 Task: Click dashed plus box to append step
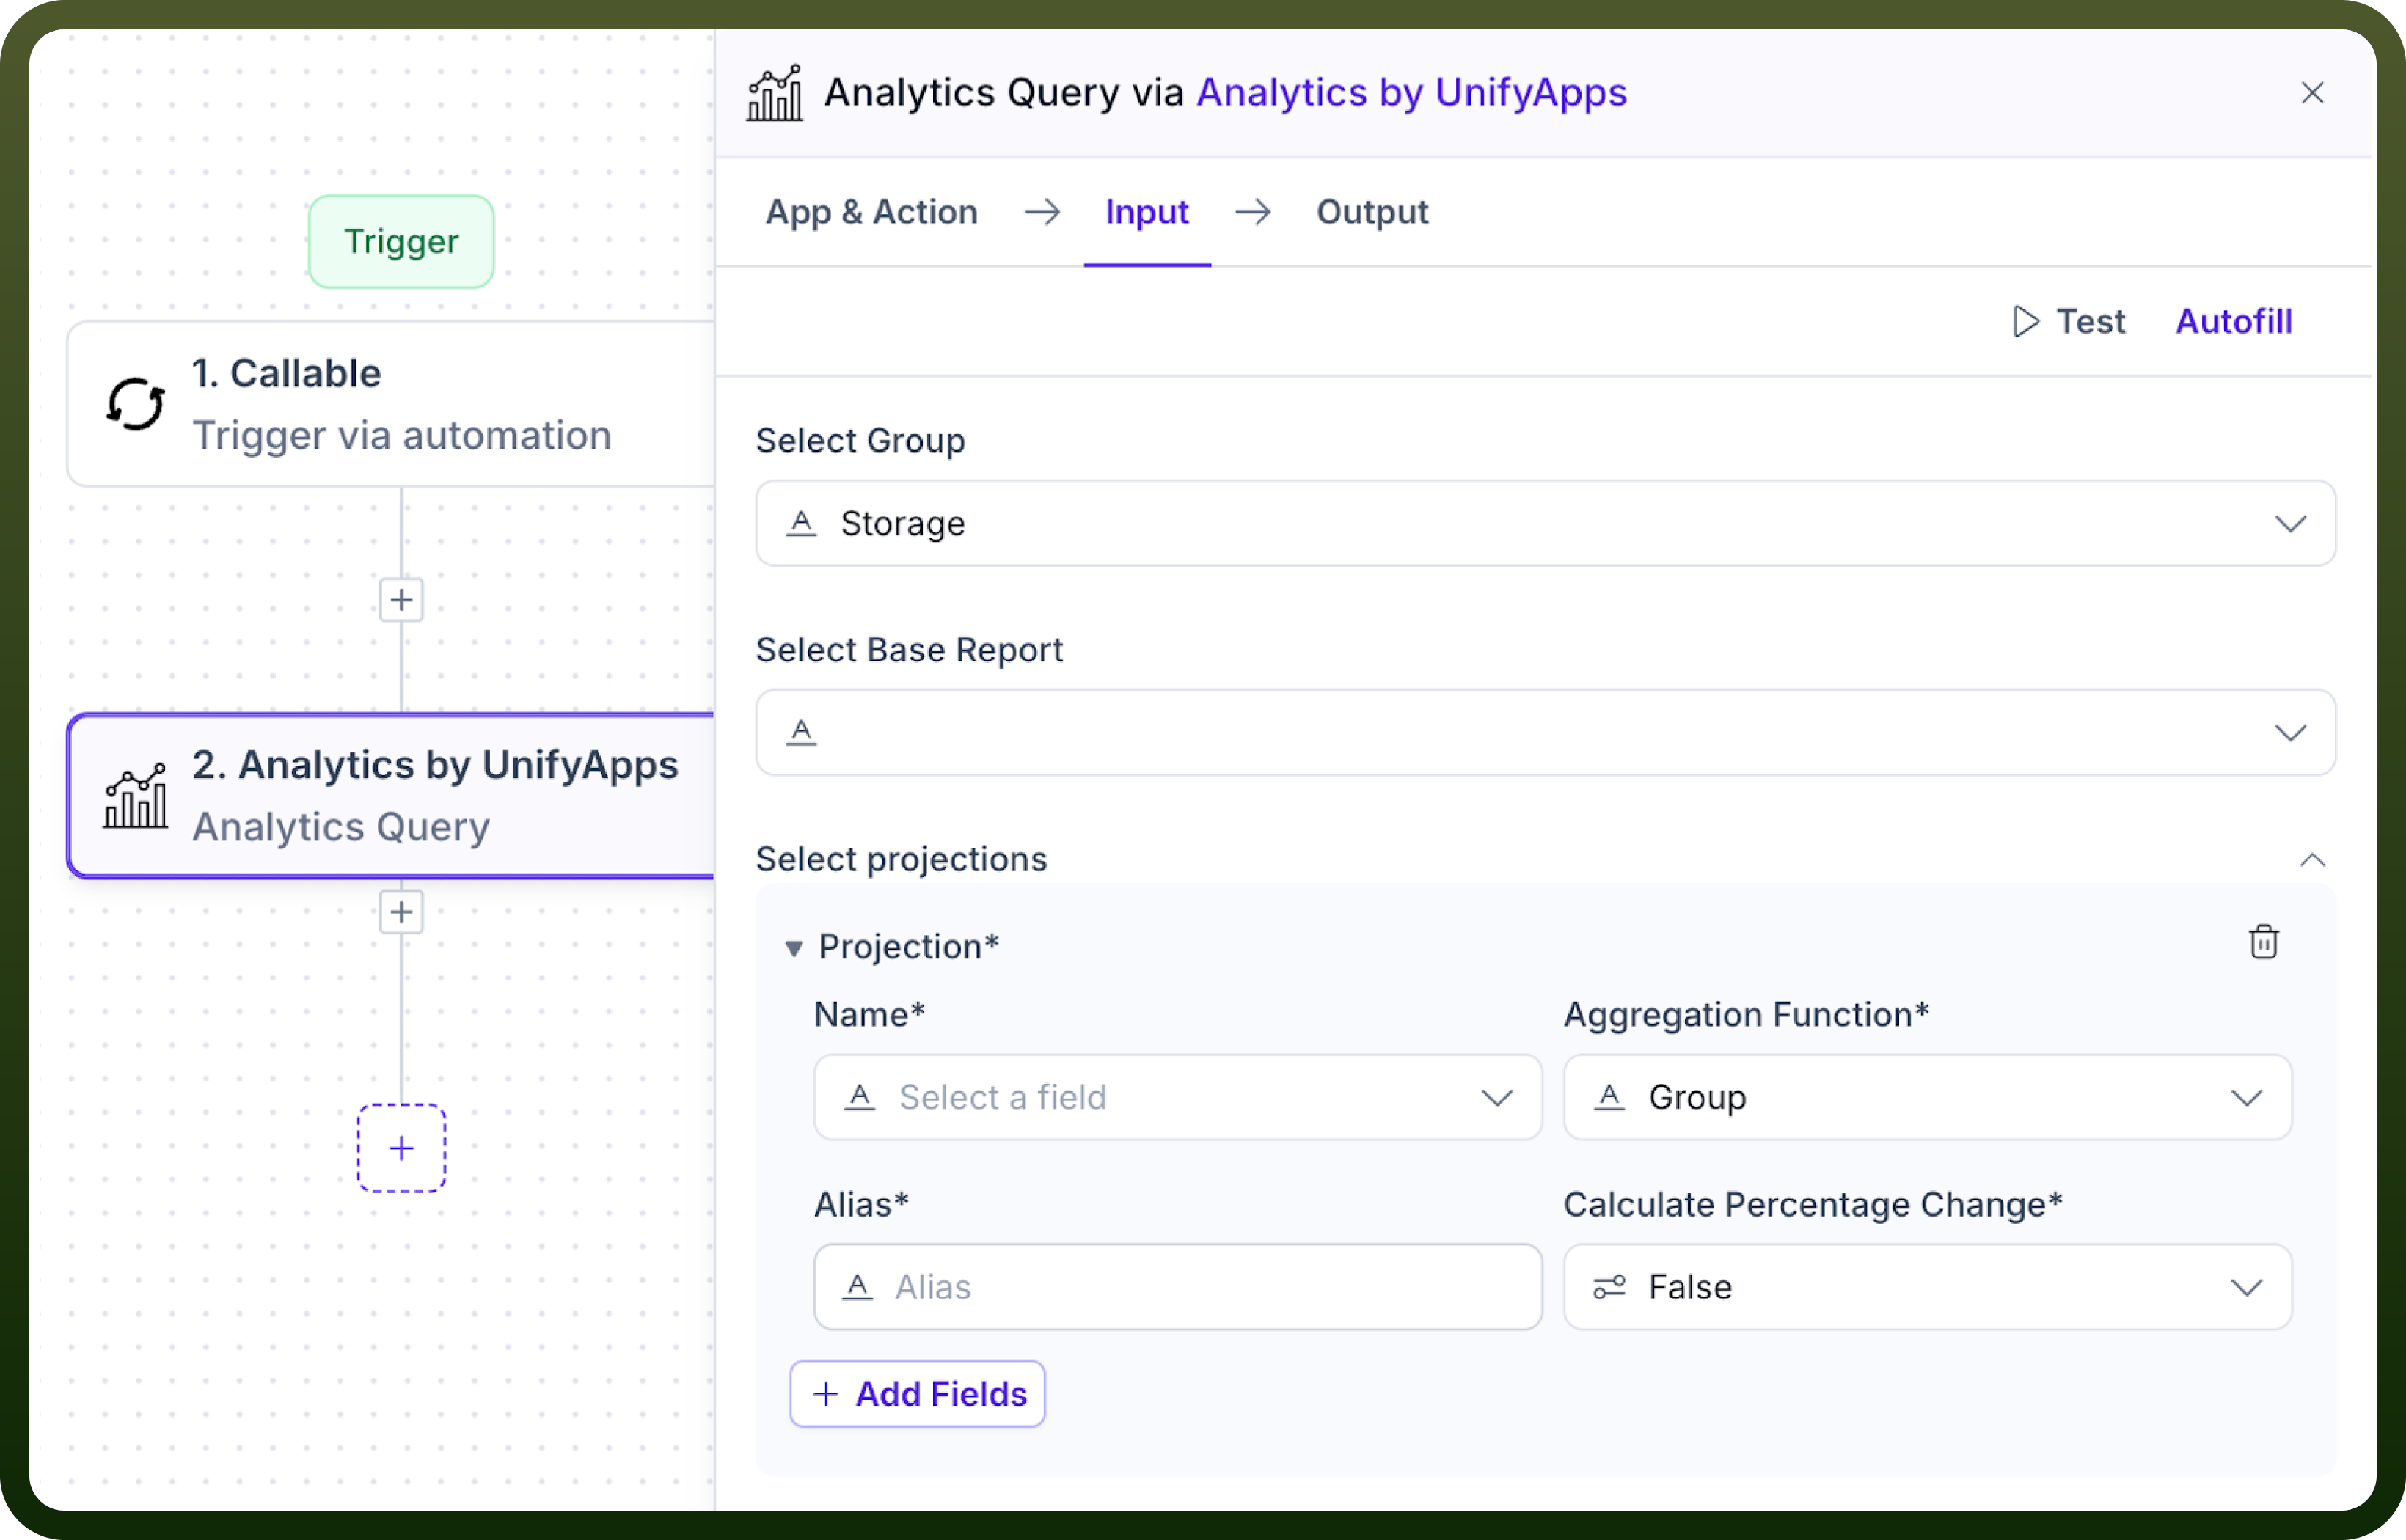[x=401, y=1148]
